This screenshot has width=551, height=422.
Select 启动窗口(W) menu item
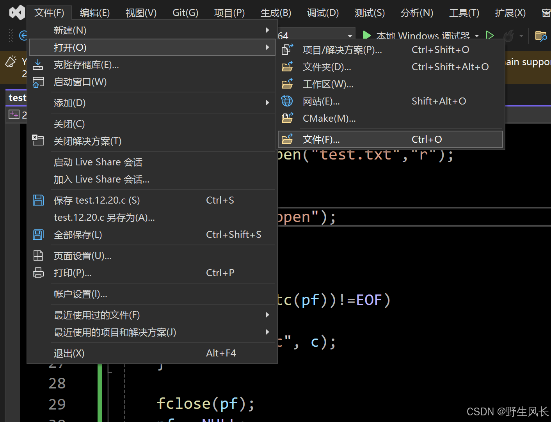(x=152, y=82)
